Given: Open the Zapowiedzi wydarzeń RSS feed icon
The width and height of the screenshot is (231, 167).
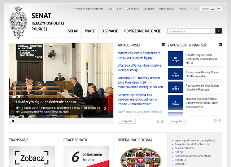Looking at the screenshot, I should (x=220, y=45).
